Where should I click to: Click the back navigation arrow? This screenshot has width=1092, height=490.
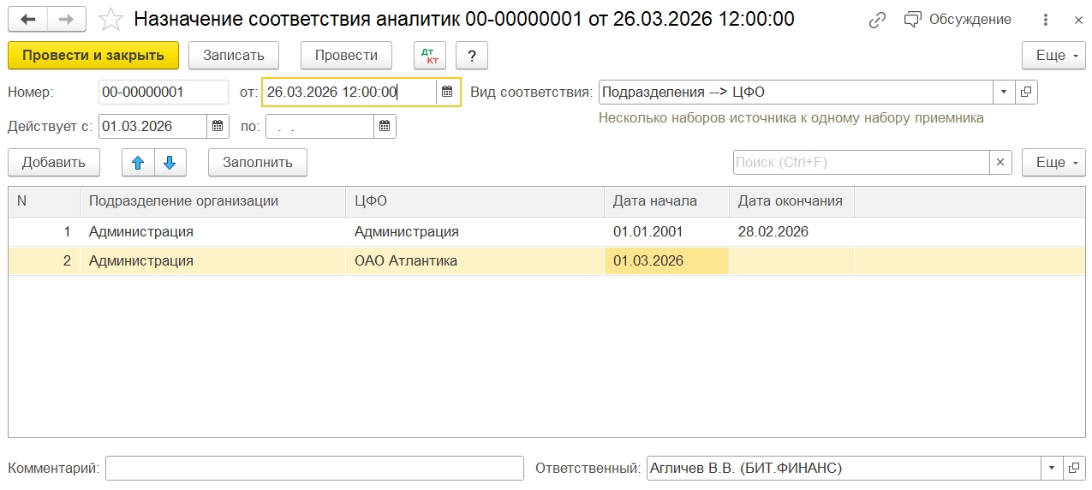click(x=27, y=20)
